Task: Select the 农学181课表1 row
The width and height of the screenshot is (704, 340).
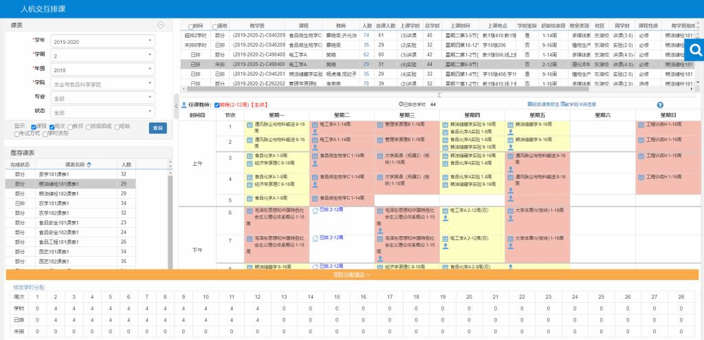Action: tap(70, 203)
